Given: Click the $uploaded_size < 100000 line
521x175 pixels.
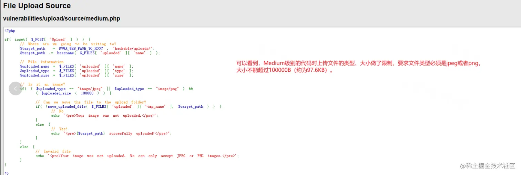Looking at the screenshot, I should [x=73, y=93].
